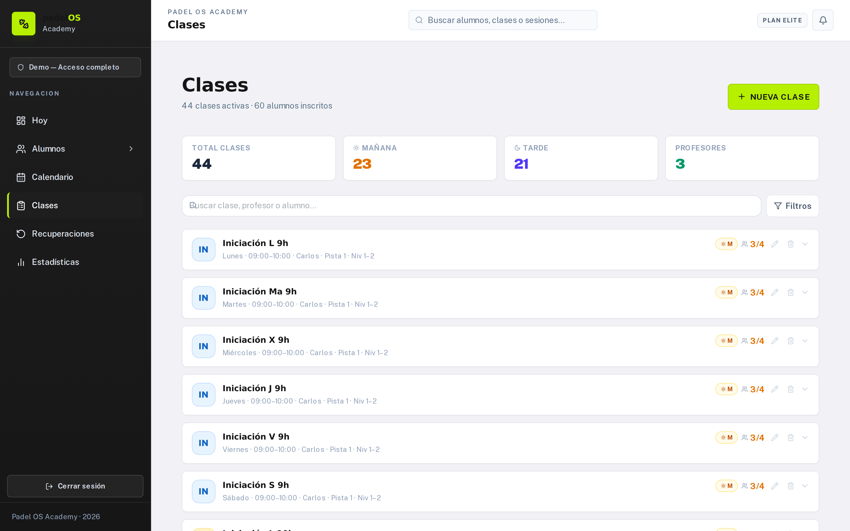
Task: Click the TARDE 21 stat card
Action: (581, 158)
